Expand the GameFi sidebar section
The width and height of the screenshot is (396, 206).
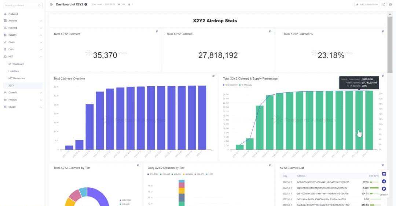pyautogui.click(x=22, y=92)
